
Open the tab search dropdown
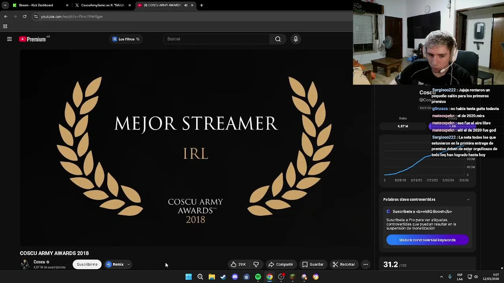pyautogui.click(x=5, y=5)
